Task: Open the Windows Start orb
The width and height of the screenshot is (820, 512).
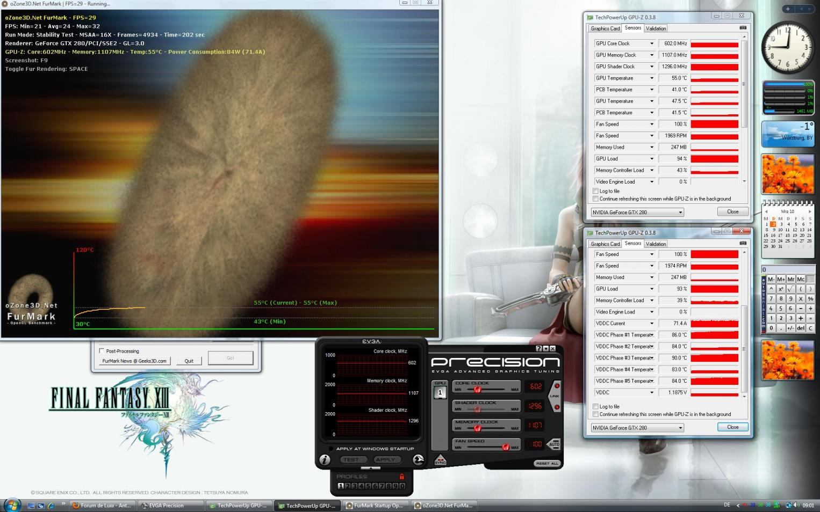Action: pos(12,505)
